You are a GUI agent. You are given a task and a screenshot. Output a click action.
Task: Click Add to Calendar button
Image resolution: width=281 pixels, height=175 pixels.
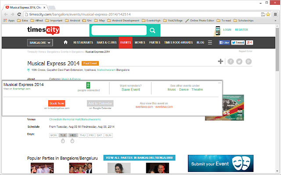100,103
